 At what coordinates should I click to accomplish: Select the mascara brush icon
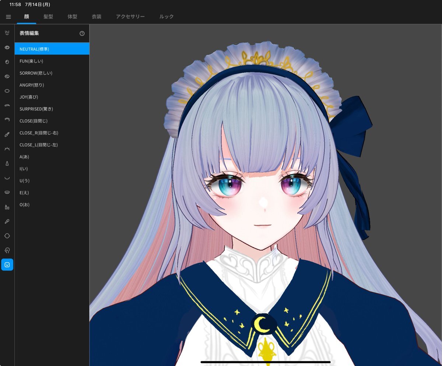tap(7, 134)
